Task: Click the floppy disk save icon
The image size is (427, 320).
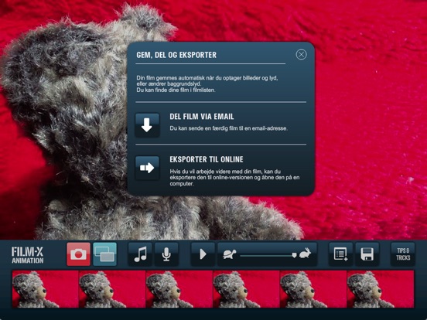Action: click(367, 254)
